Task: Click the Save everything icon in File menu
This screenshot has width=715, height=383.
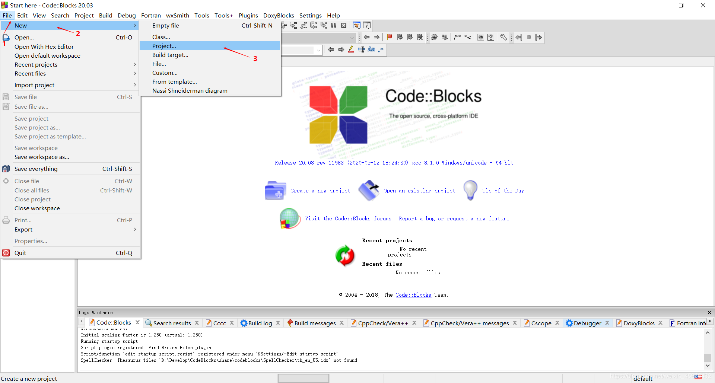Action: click(x=6, y=169)
